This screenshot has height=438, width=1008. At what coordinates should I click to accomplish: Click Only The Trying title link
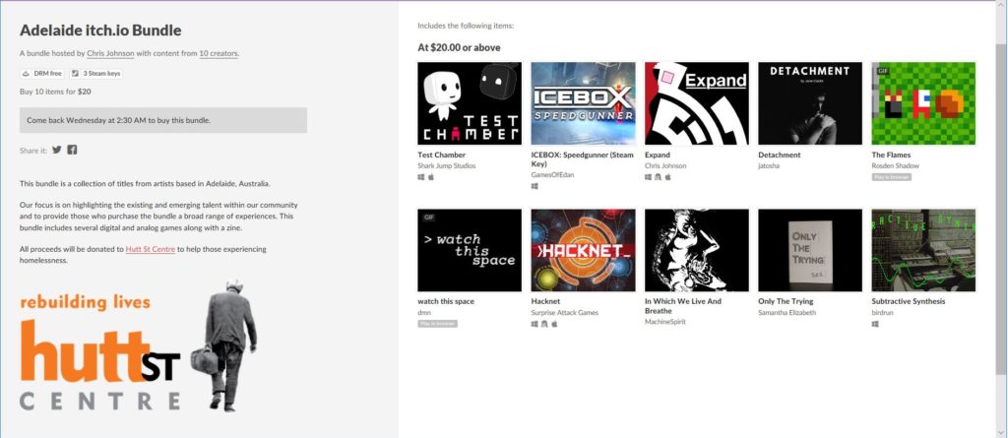(x=786, y=301)
